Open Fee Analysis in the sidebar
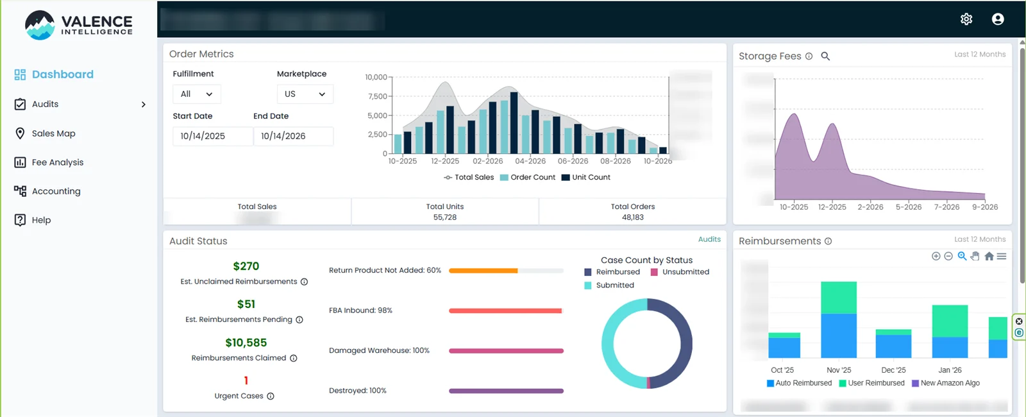This screenshot has height=417, width=1026. pyautogui.click(x=58, y=162)
